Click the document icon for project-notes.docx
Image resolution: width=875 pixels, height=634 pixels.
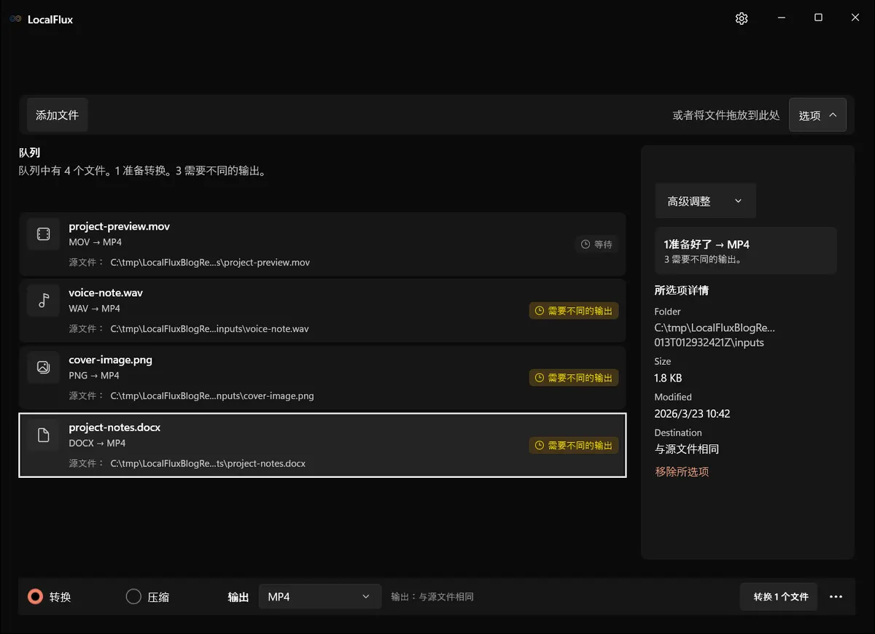(44, 436)
